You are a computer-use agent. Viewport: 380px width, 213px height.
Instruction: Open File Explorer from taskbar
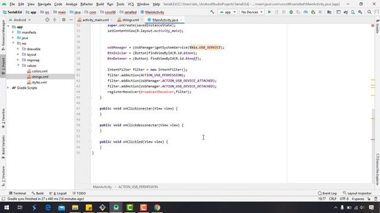tap(75, 208)
